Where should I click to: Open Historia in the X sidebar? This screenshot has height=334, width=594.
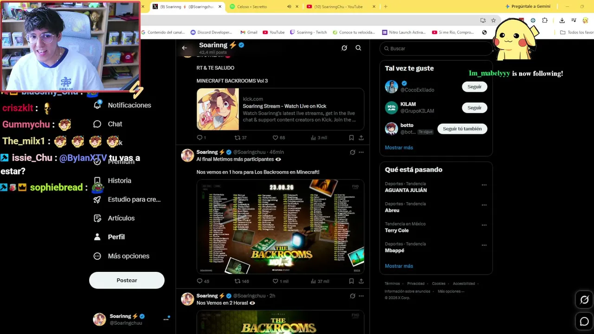point(112,180)
